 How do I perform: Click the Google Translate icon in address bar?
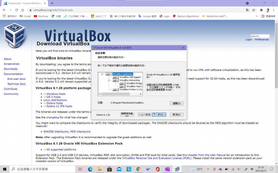click(248, 10)
